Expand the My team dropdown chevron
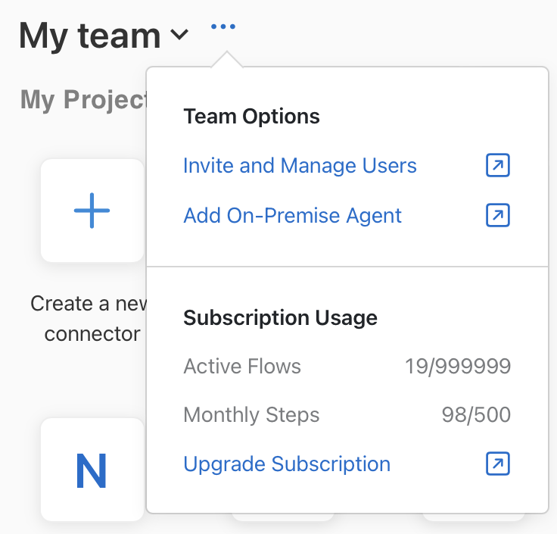The width and height of the screenshot is (557, 534). click(180, 35)
